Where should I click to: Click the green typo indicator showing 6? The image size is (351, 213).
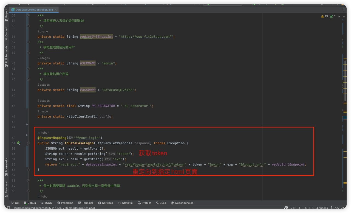(333, 16)
